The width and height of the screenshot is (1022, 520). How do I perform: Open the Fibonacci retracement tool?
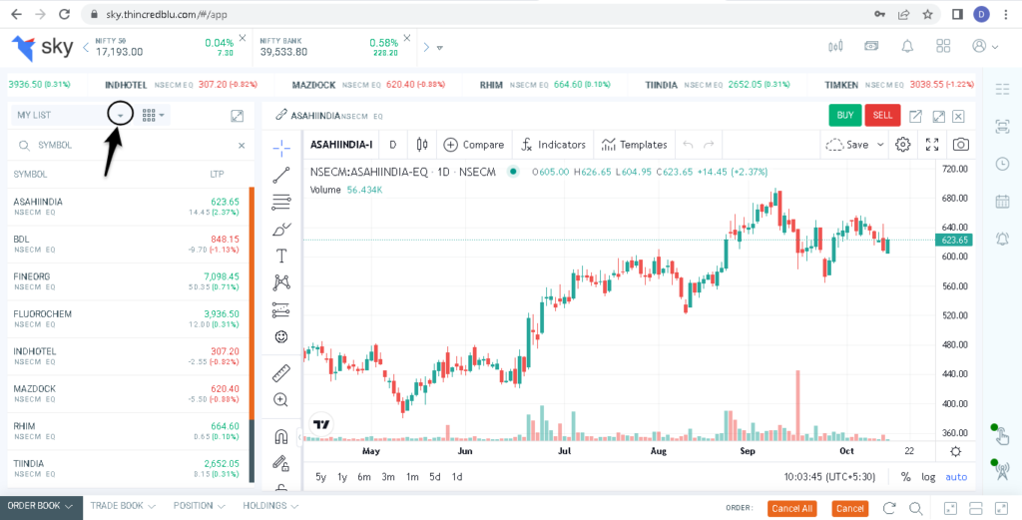[x=281, y=202]
